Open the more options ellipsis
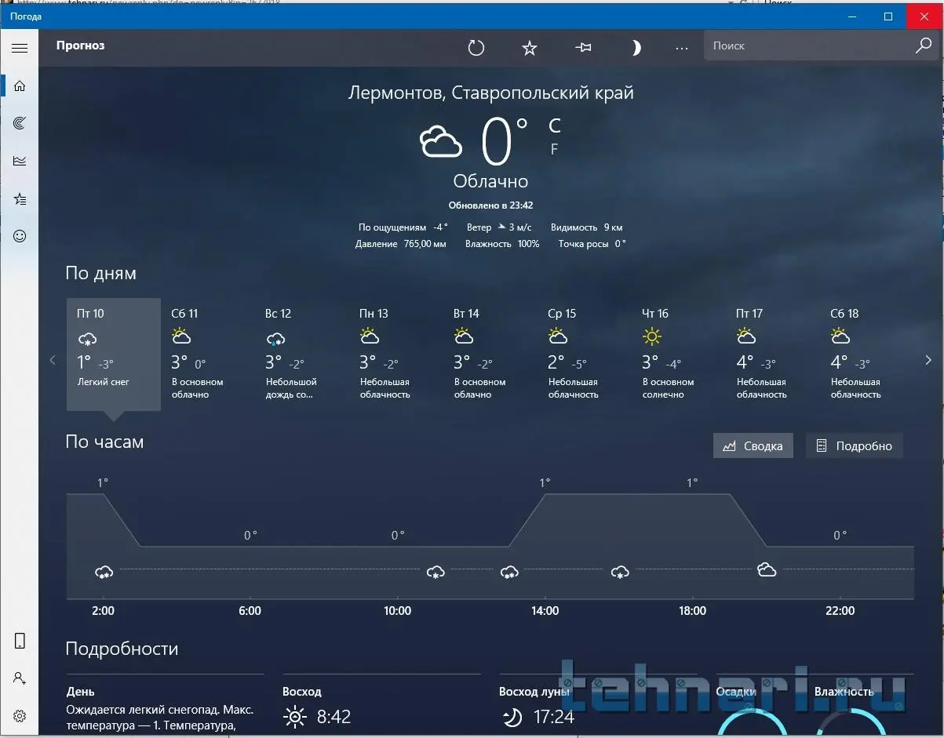The image size is (944, 738). coord(682,49)
